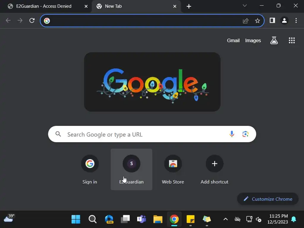This screenshot has width=304, height=228.
Task: Open the weather widget showing 39°
Action: click(9, 218)
